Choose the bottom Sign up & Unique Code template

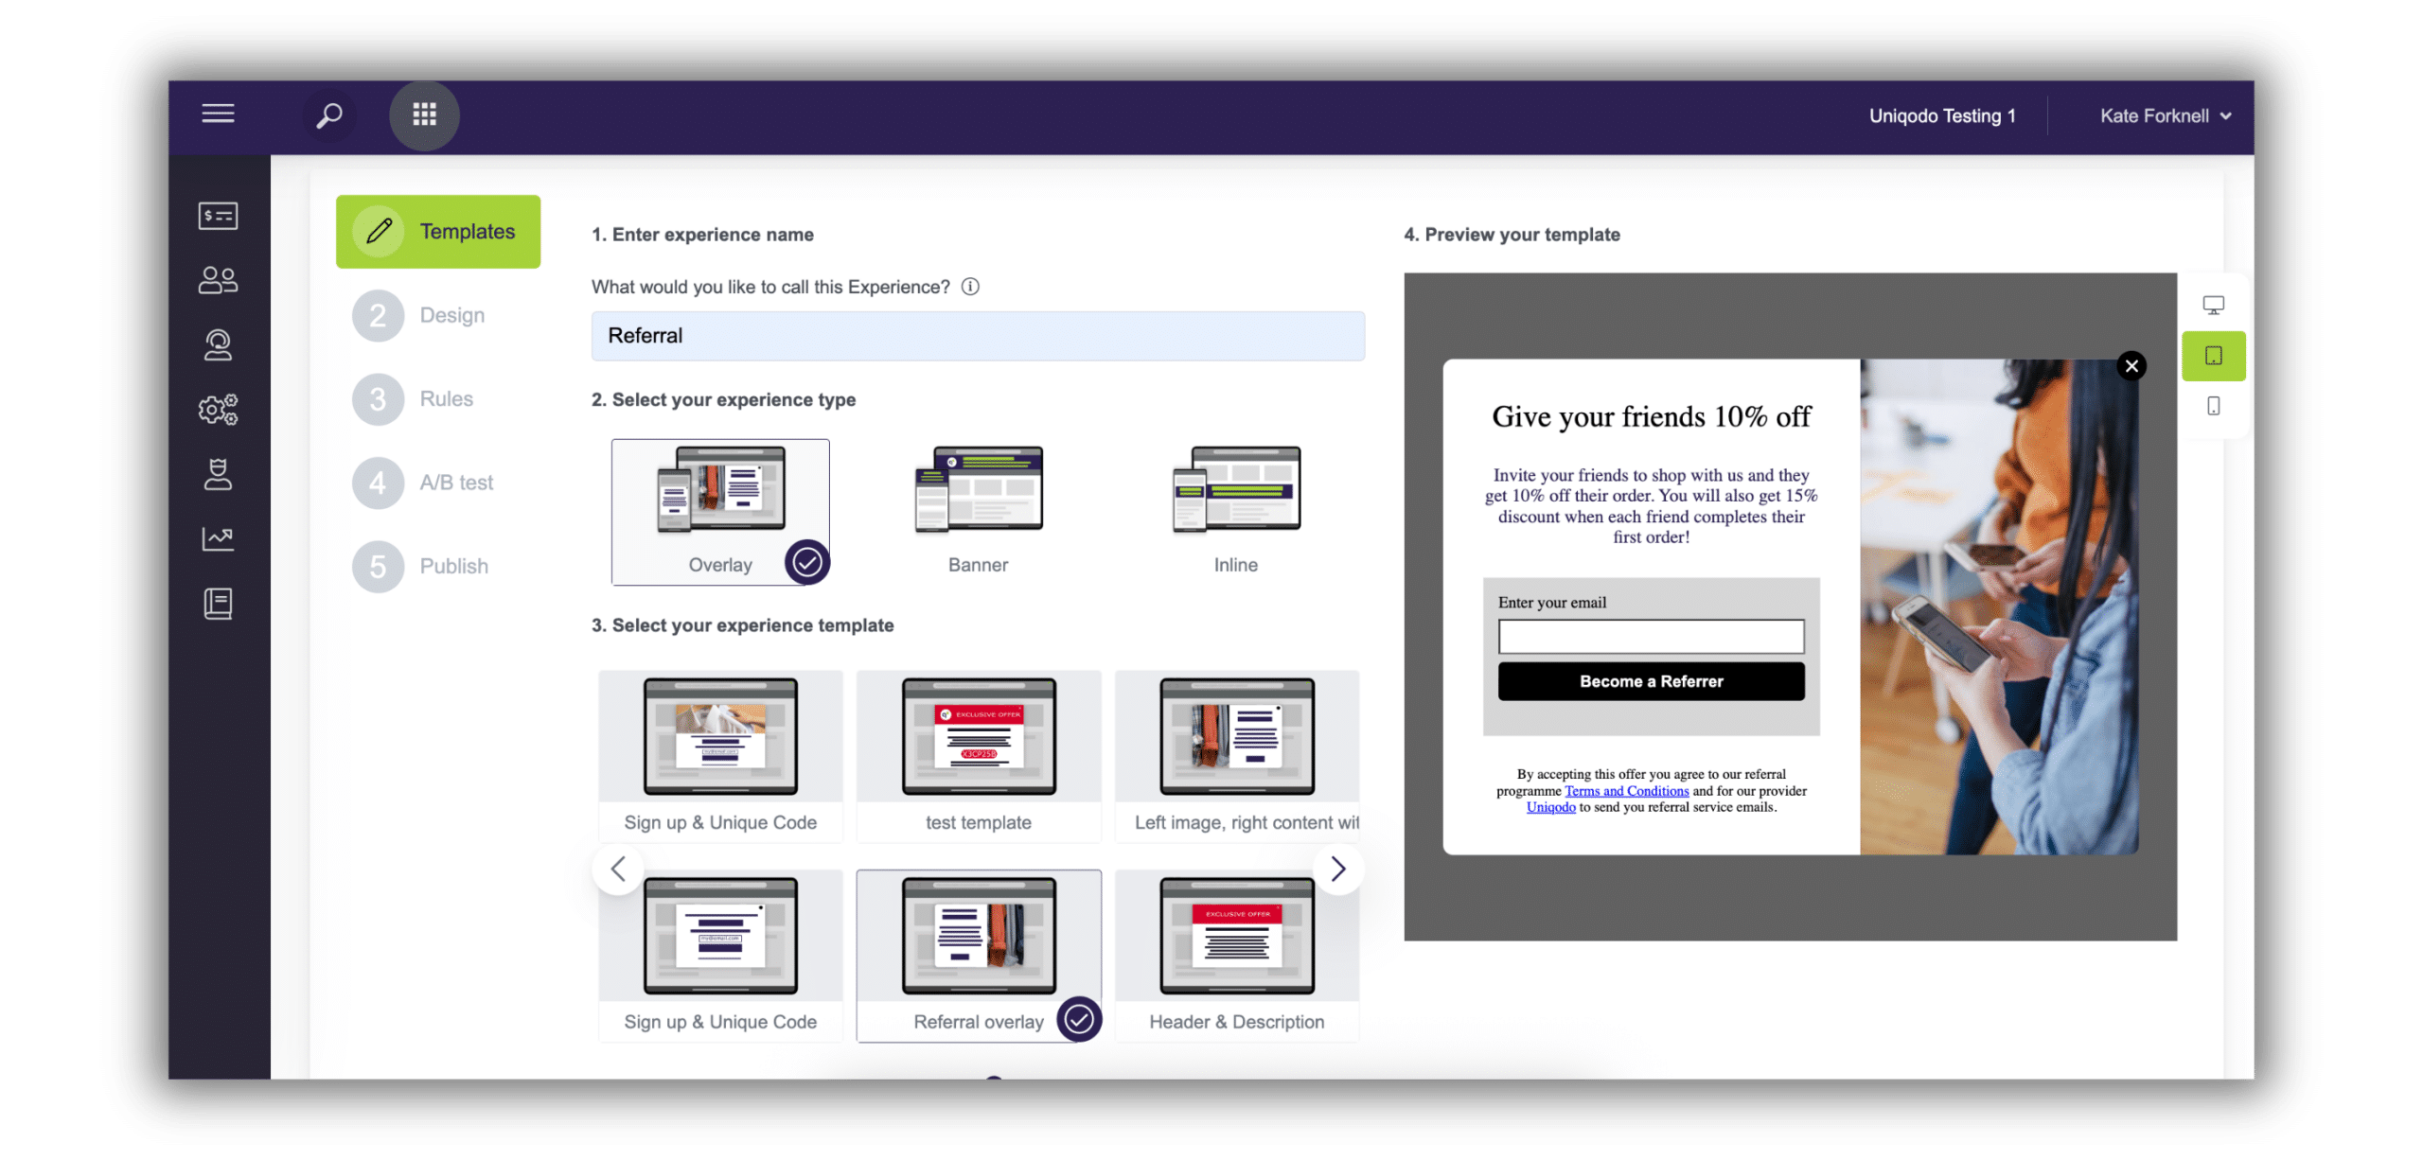pos(720,956)
